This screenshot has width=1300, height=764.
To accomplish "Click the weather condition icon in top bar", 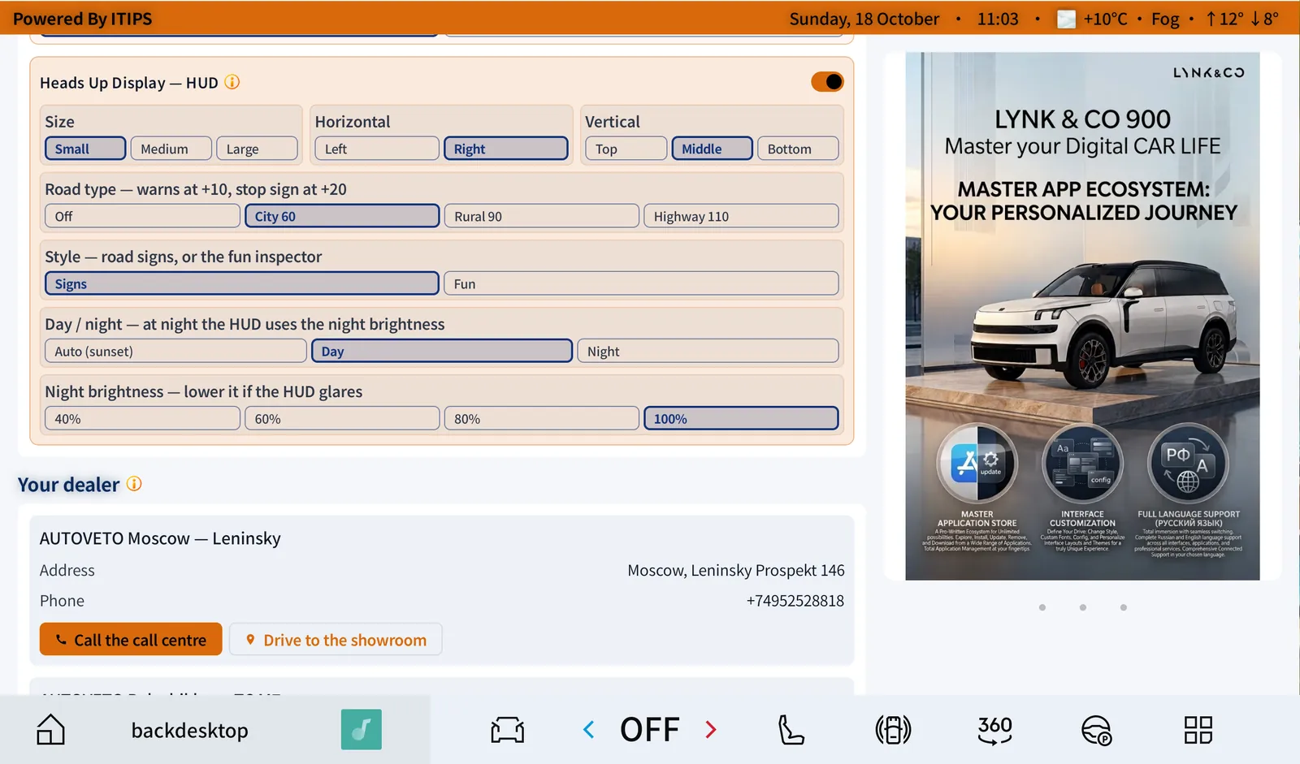I will 1066,19.
